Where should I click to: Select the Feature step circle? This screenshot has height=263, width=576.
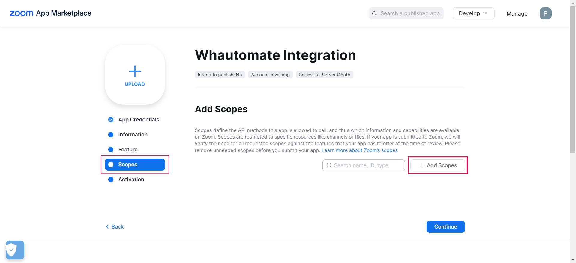click(111, 150)
